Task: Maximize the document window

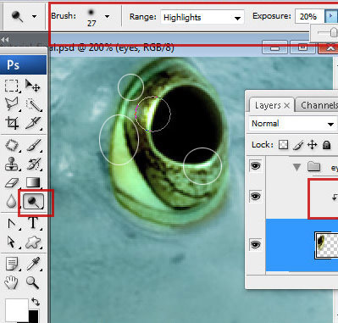Action: [302, 47]
